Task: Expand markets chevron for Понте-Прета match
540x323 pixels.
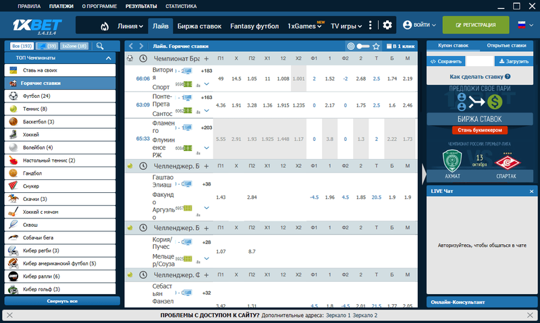Action: point(207,111)
